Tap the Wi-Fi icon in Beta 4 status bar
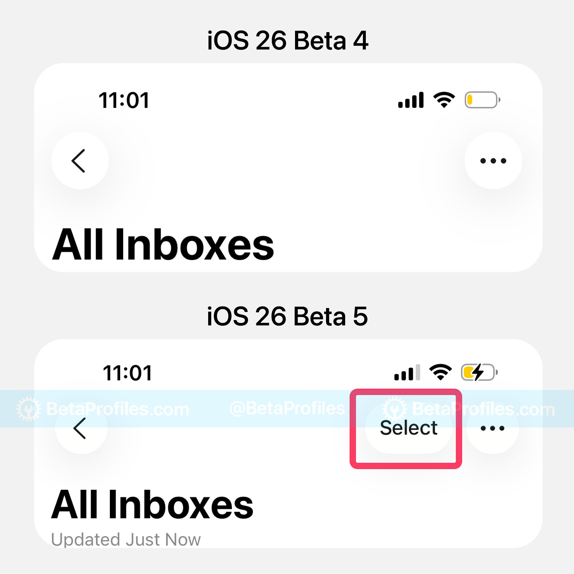 (444, 100)
